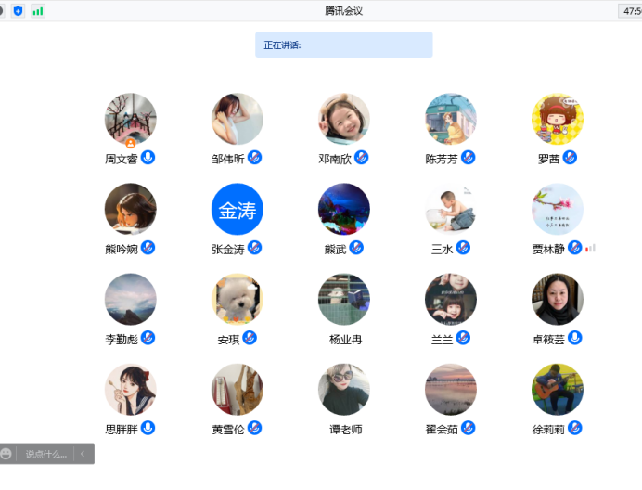Select 安琪's white dog avatar

tap(238, 299)
